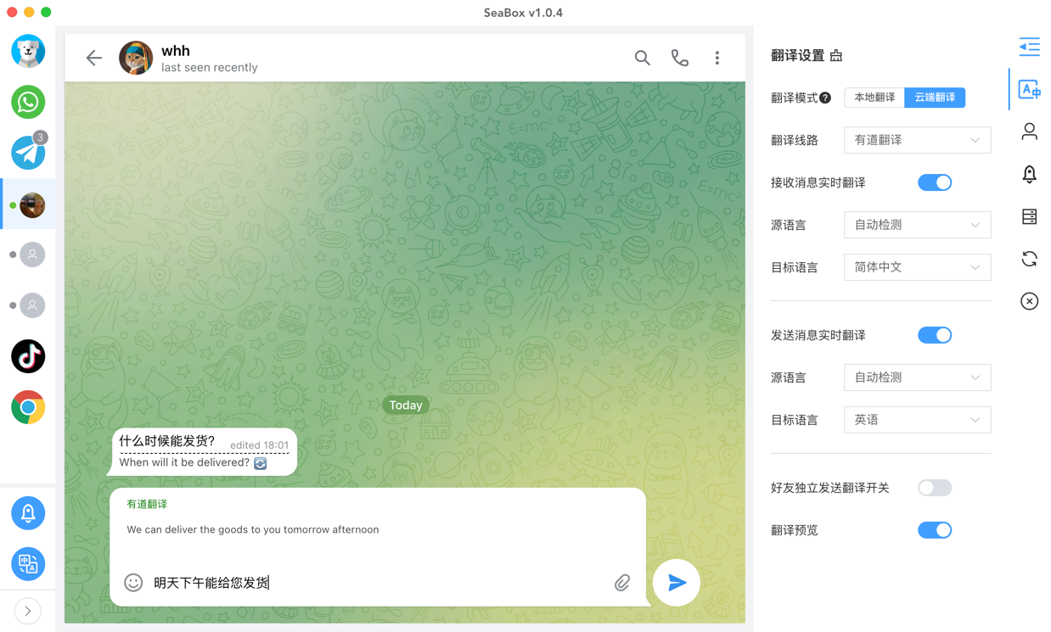The height and width of the screenshot is (632, 1051).
Task: Start a voice call with whh
Action: point(680,58)
